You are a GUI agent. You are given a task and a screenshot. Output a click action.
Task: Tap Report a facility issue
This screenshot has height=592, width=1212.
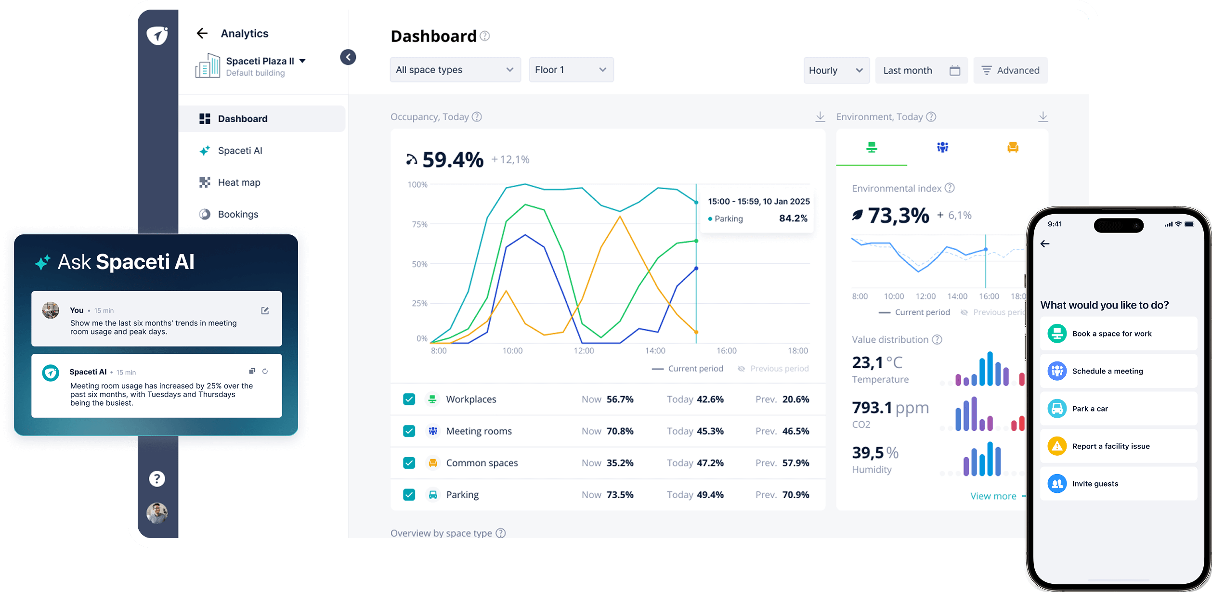click(1118, 446)
